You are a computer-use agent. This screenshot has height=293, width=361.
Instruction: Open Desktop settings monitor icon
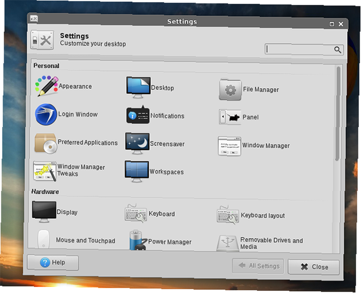click(x=138, y=88)
